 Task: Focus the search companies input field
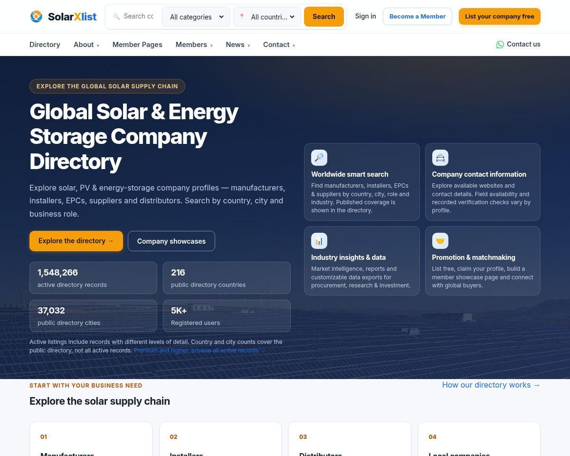[x=139, y=16]
